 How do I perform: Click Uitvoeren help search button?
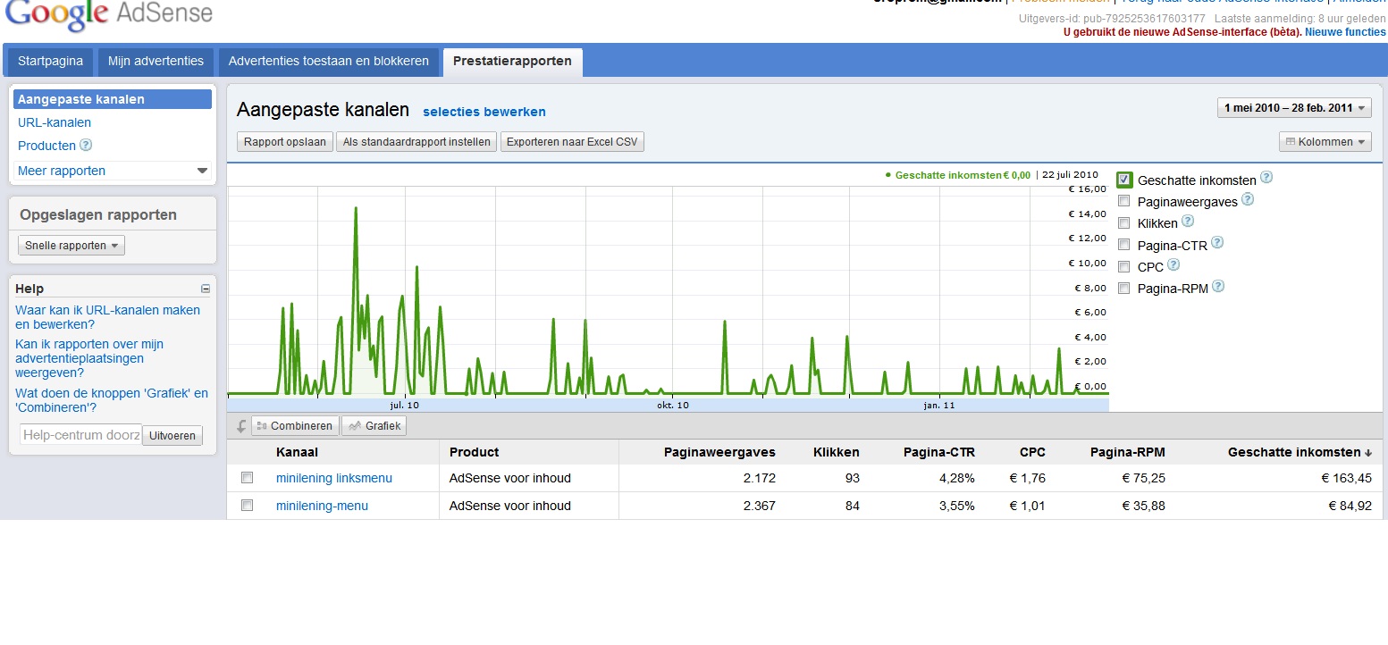[172, 435]
